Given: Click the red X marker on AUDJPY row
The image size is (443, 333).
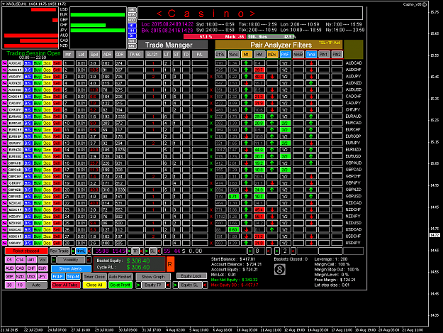Looking at the screenshot, I should 211,77.
